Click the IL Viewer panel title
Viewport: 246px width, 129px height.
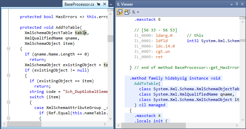pos(125,4)
